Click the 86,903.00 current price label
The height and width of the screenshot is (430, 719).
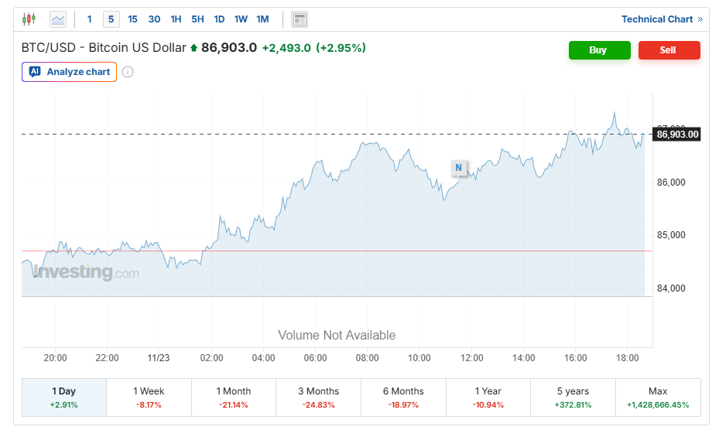677,135
